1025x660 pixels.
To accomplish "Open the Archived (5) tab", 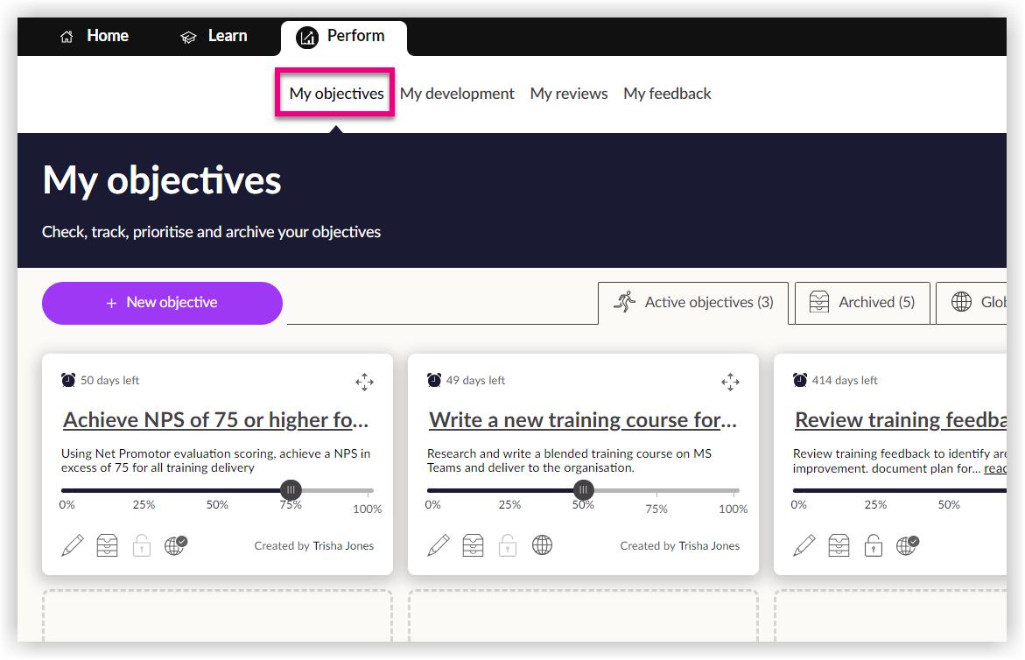I will point(861,303).
